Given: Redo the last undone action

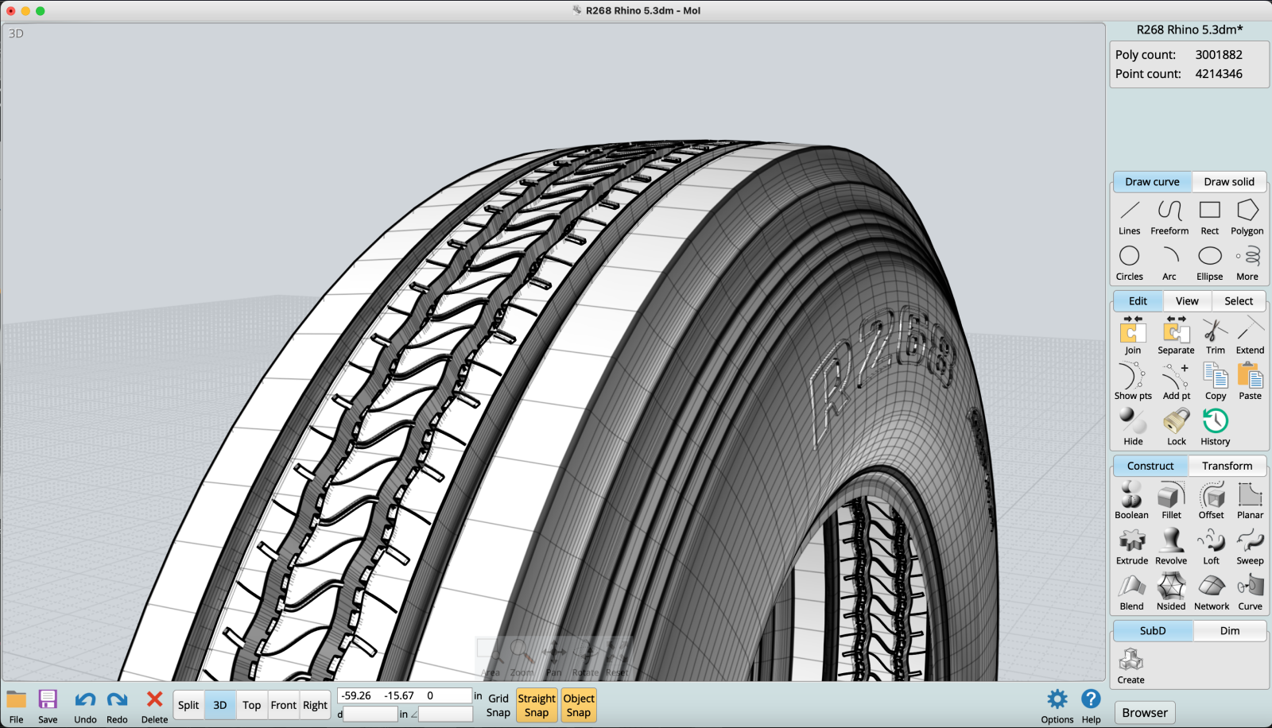Looking at the screenshot, I should pos(117,706).
